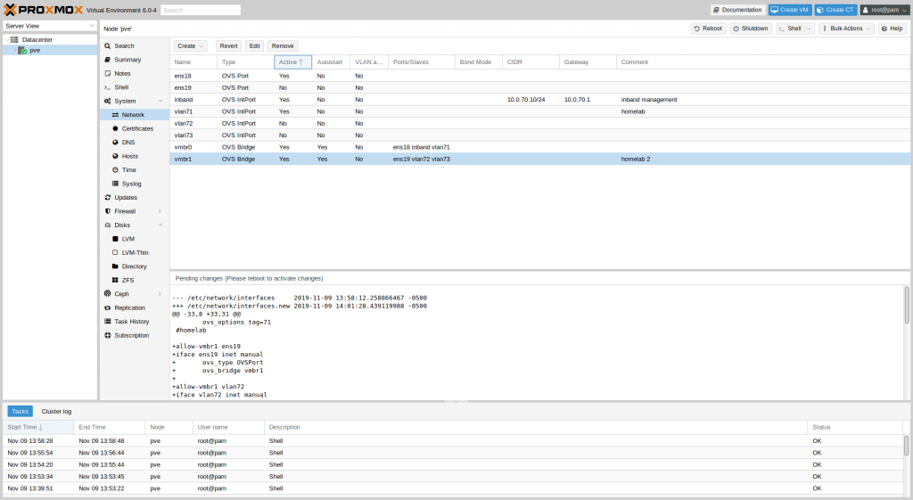Image resolution: width=913 pixels, height=500 pixels.
Task: Expand the Firewall submenu arrow
Action: pyautogui.click(x=160, y=211)
